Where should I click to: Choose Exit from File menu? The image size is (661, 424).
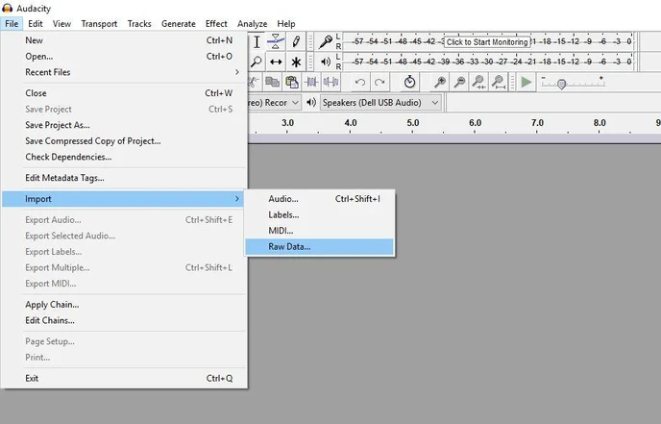pyautogui.click(x=124, y=378)
